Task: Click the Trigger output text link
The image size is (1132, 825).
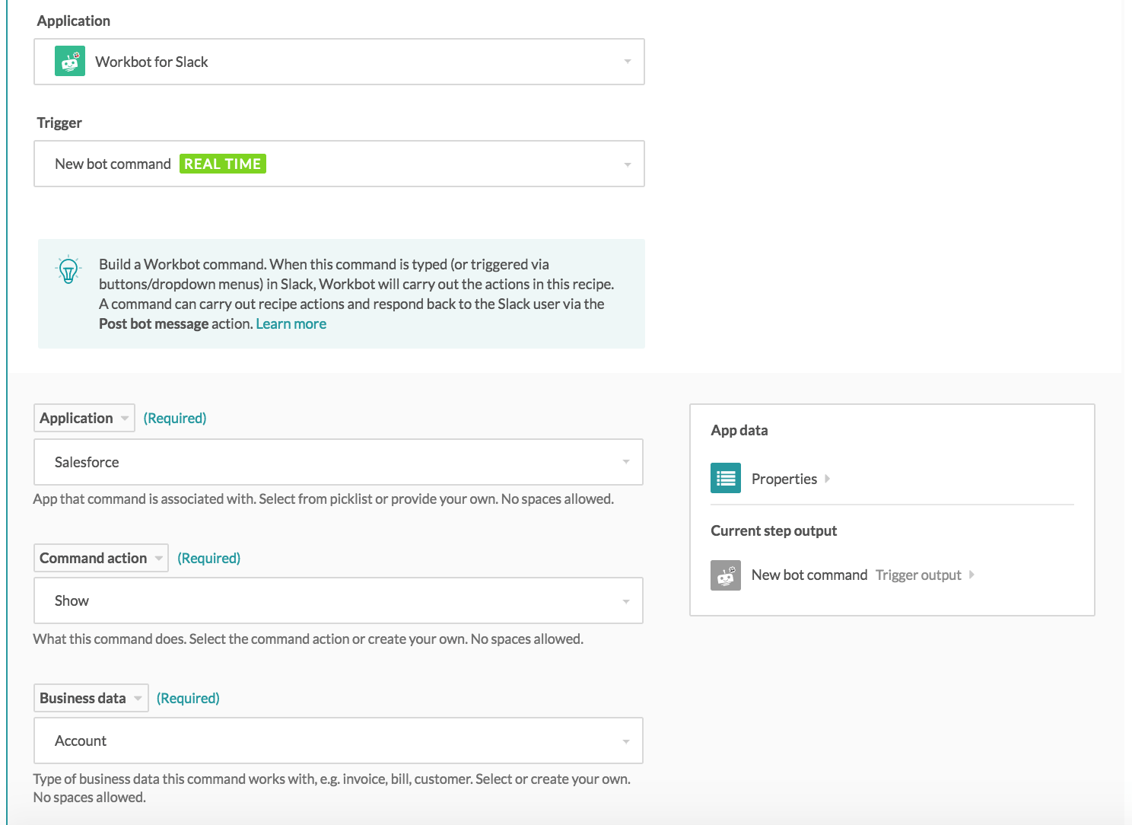Action: [x=917, y=575]
